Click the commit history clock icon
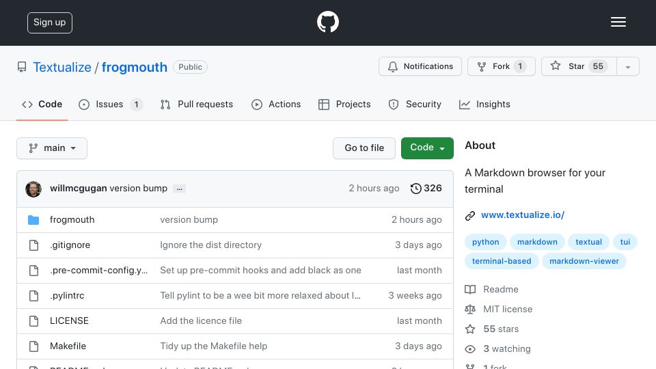The width and height of the screenshot is (656, 369). coord(415,189)
